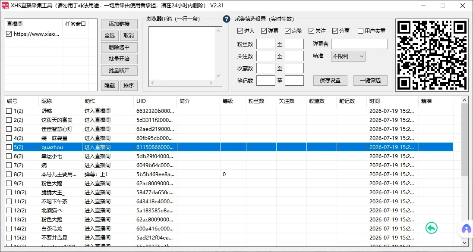Open the 精准 不限制 dropdown
The height and width of the screenshot is (252, 473).
pos(348,56)
